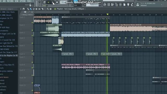
Task: Open the OPTIONS menu
Action: (23, 1)
